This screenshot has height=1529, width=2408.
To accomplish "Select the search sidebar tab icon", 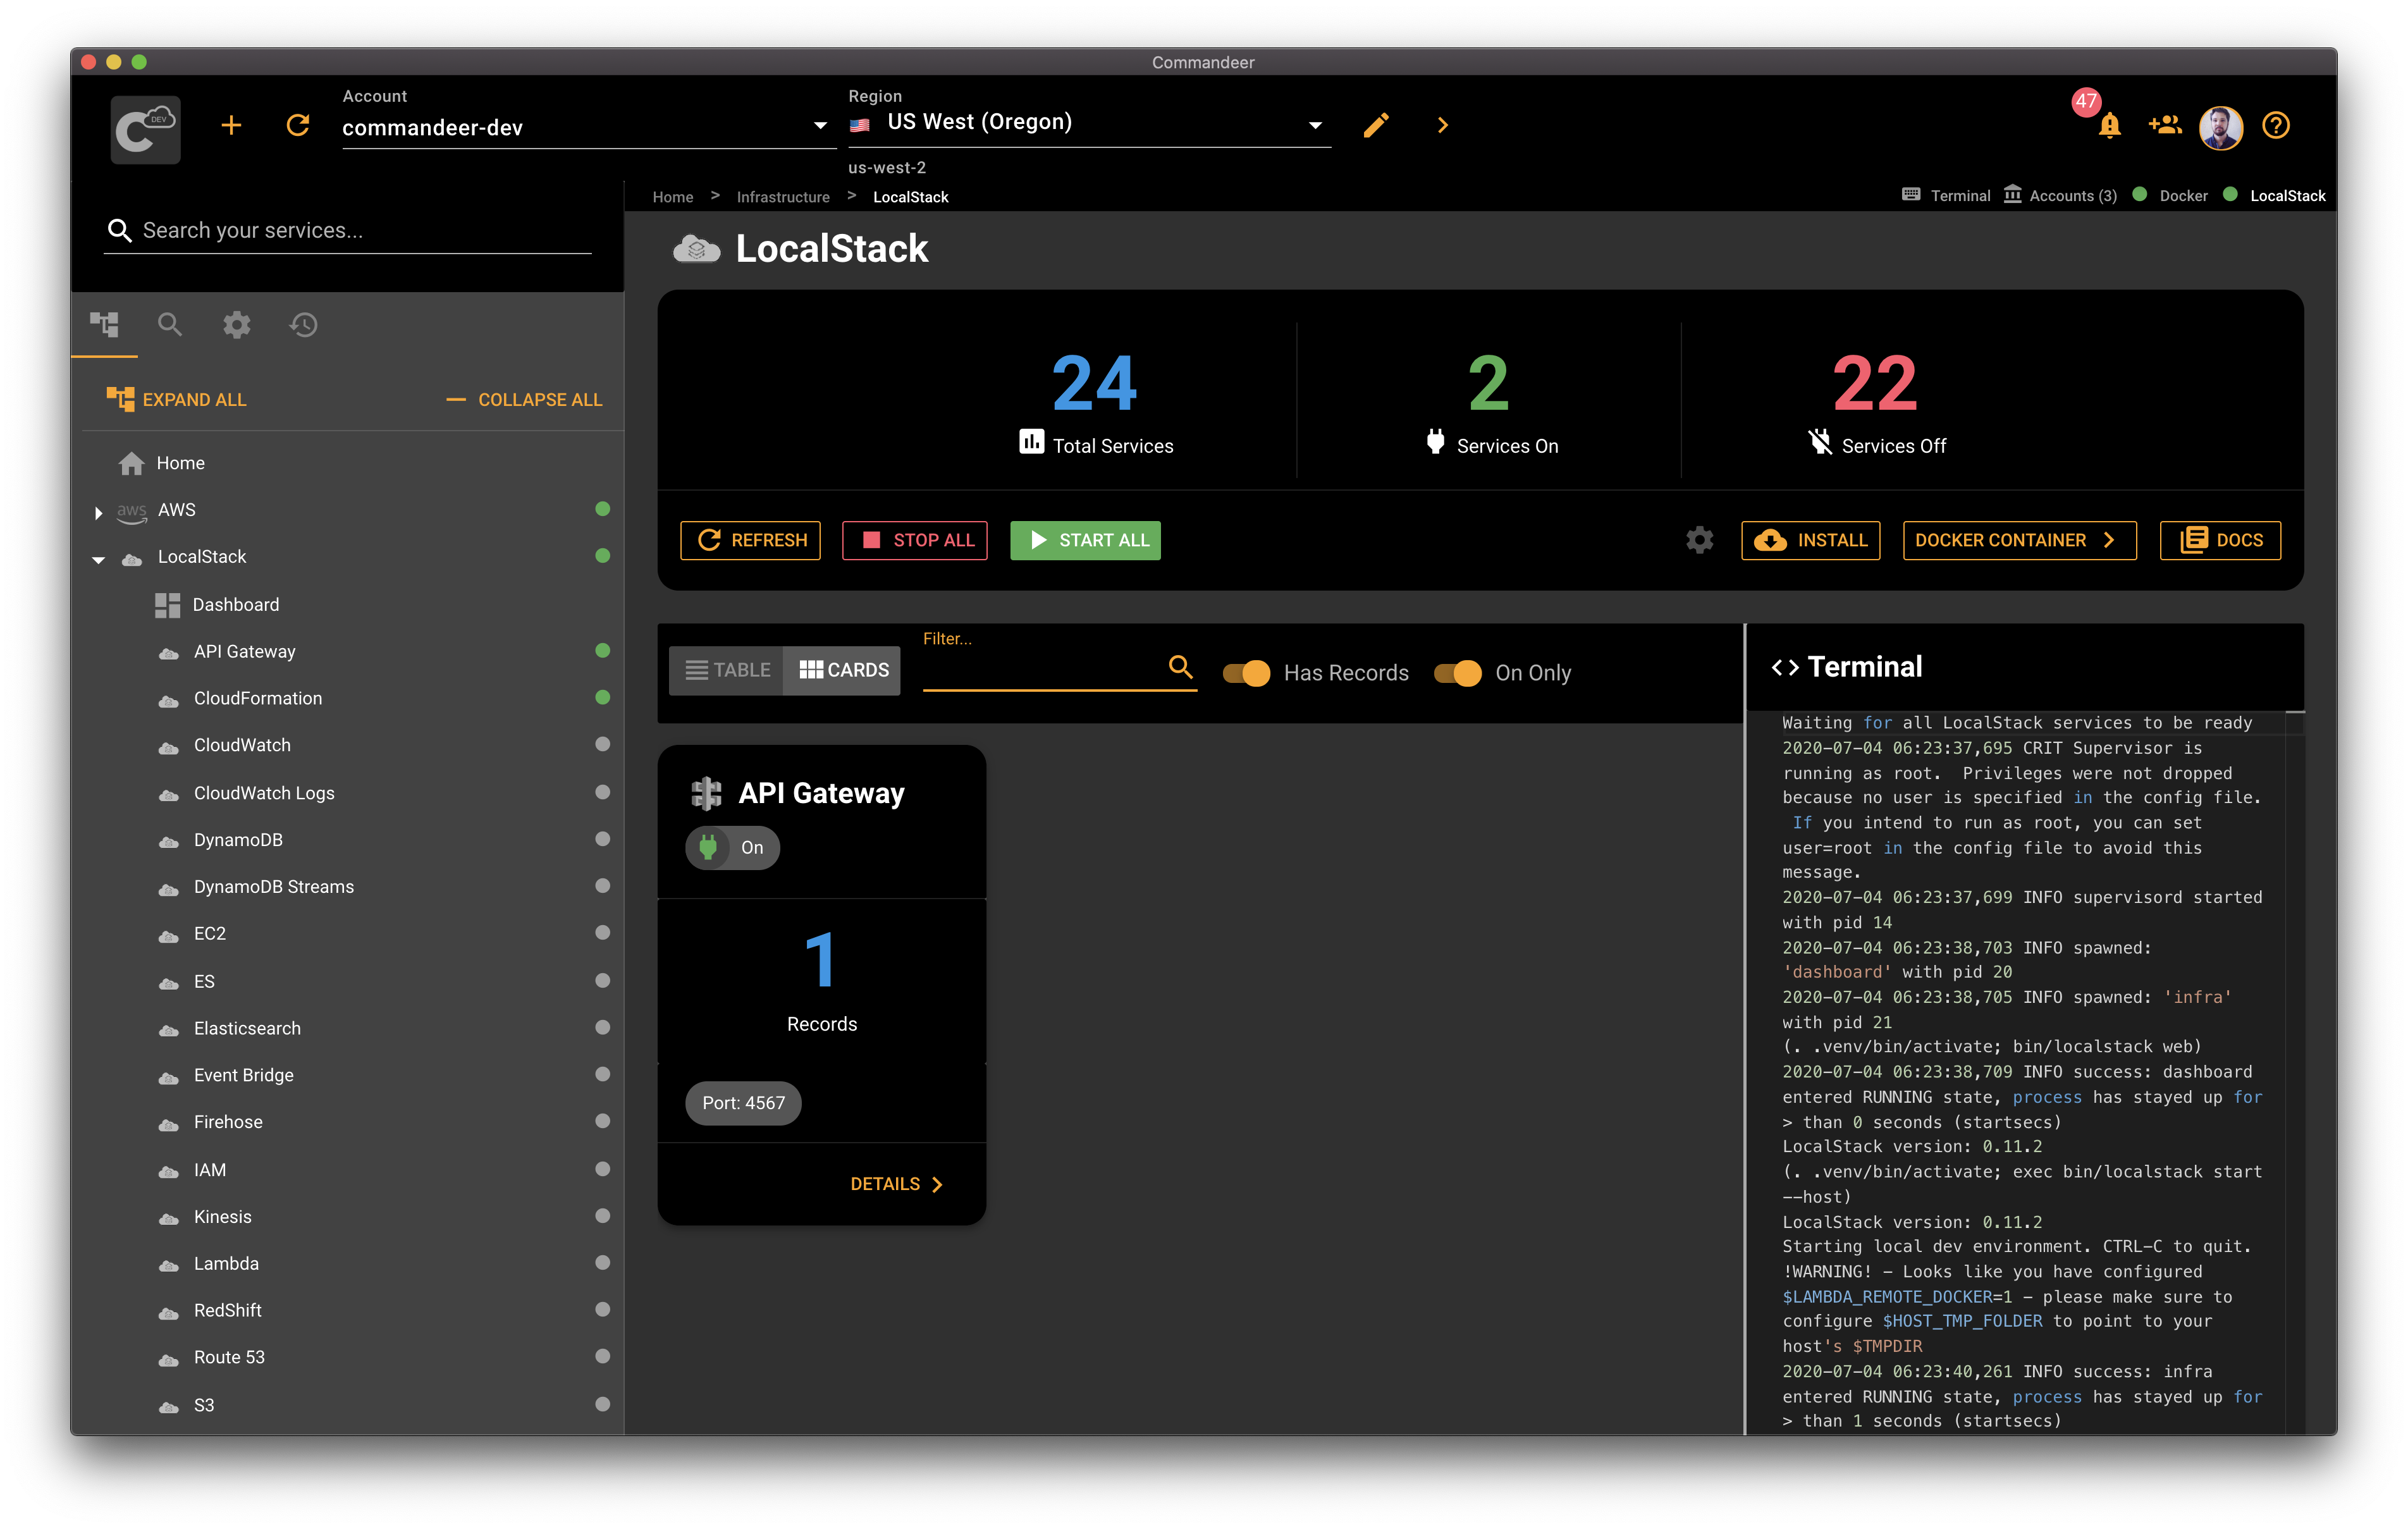I will coord(170,324).
